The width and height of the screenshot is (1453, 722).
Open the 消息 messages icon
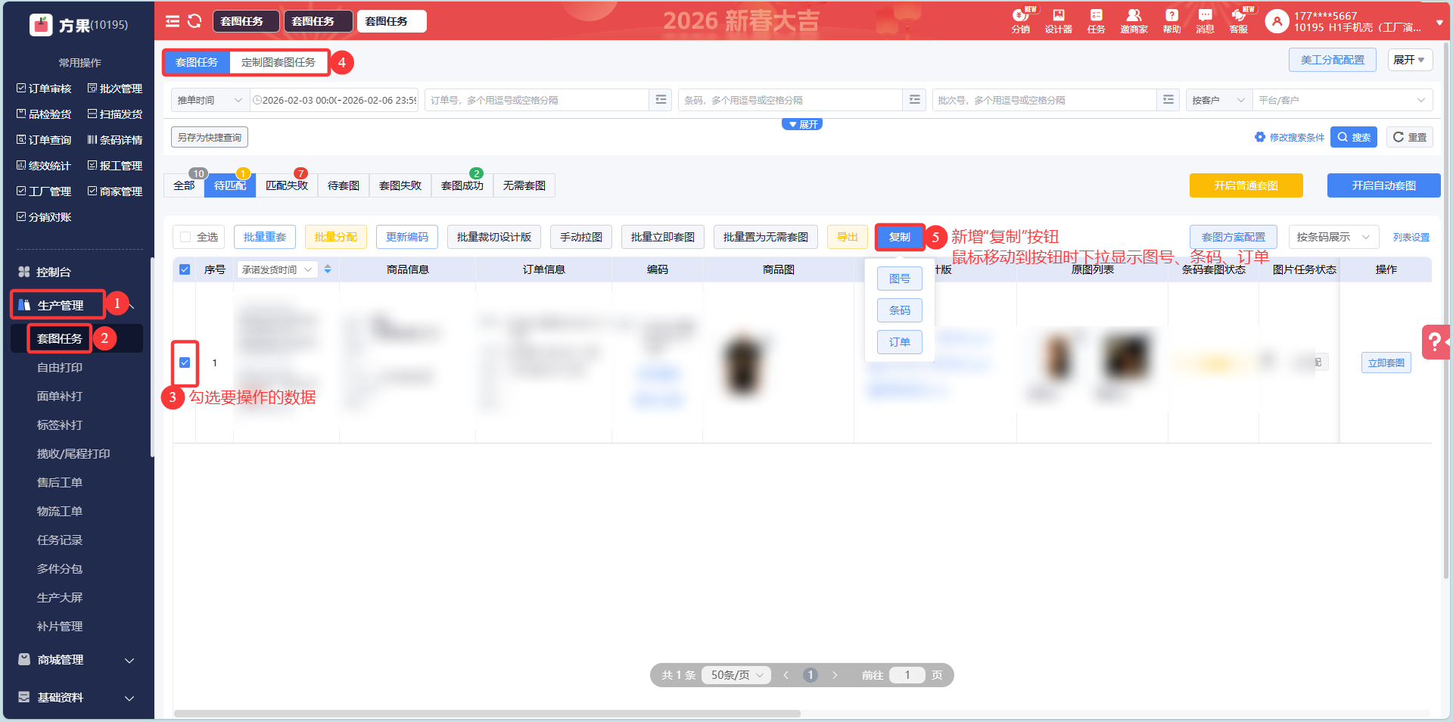pyautogui.click(x=1206, y=20)
